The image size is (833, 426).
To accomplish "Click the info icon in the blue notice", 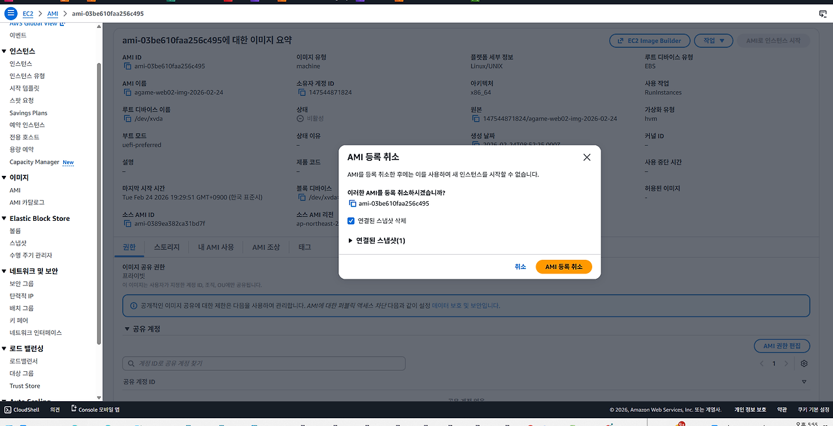I will [x=133, y=305].
